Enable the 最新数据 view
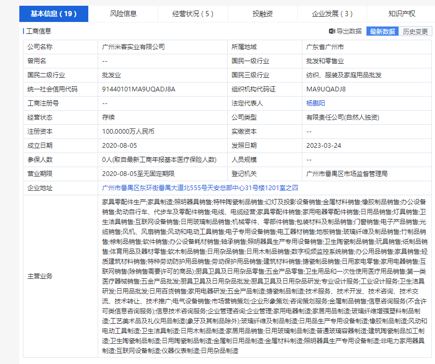 [382, 31]
